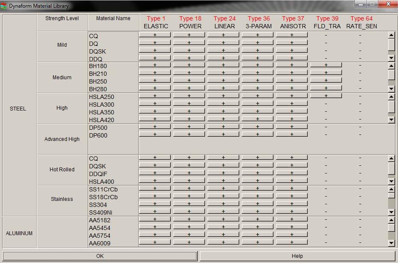
Task: Click down arrow of Aluminum scrollbar
Action: pos(392,243)
